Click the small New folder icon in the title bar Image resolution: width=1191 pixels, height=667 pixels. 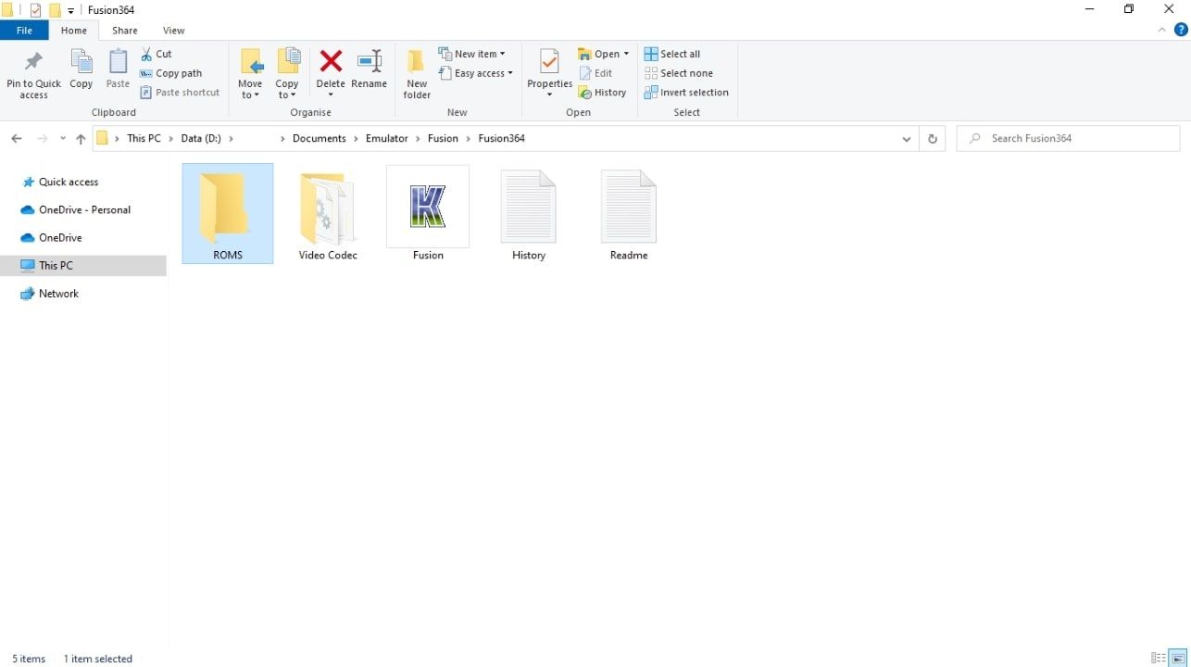click(55, 10)
